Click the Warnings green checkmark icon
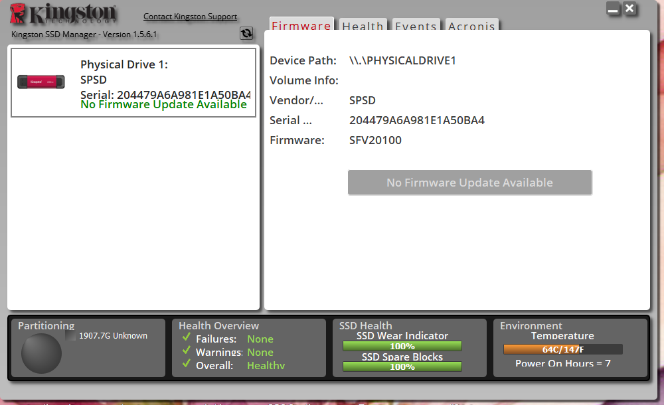 tap(187, 351)
